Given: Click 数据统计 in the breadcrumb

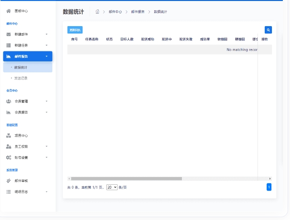Looking at the screenshot, I should (160, 12).
